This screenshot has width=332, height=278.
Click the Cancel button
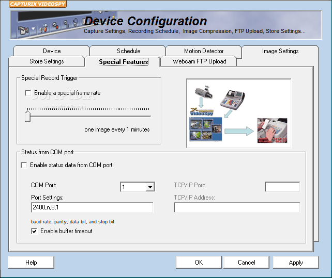246,263
